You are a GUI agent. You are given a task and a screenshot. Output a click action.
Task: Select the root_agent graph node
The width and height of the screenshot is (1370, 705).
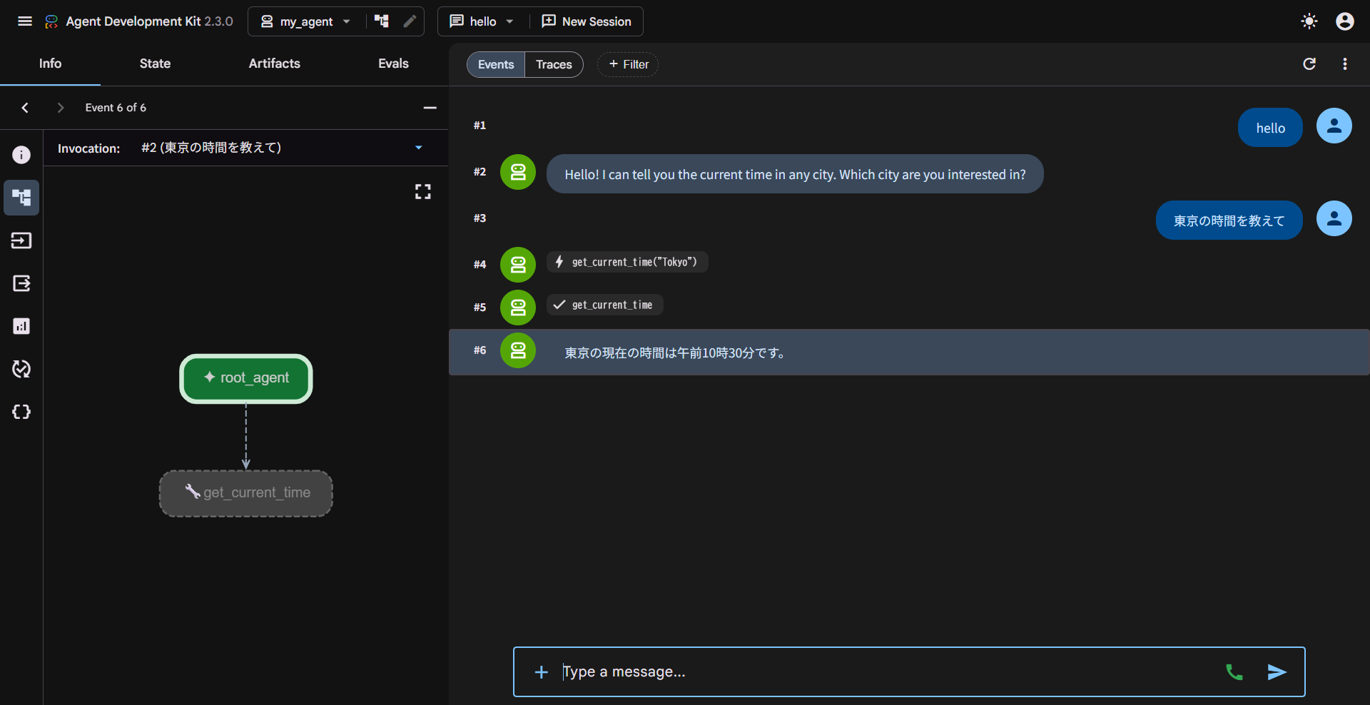point(246,378)
